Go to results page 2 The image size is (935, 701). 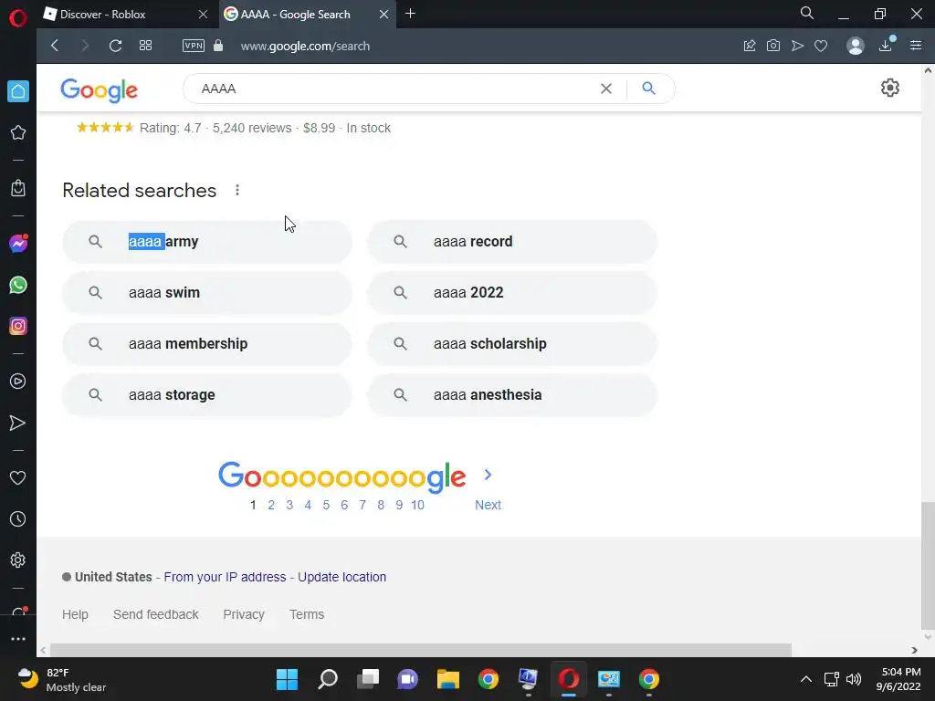coord(271,505)
